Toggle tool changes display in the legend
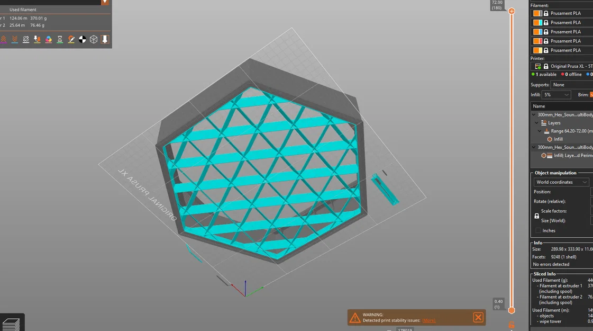 point(37,39)
